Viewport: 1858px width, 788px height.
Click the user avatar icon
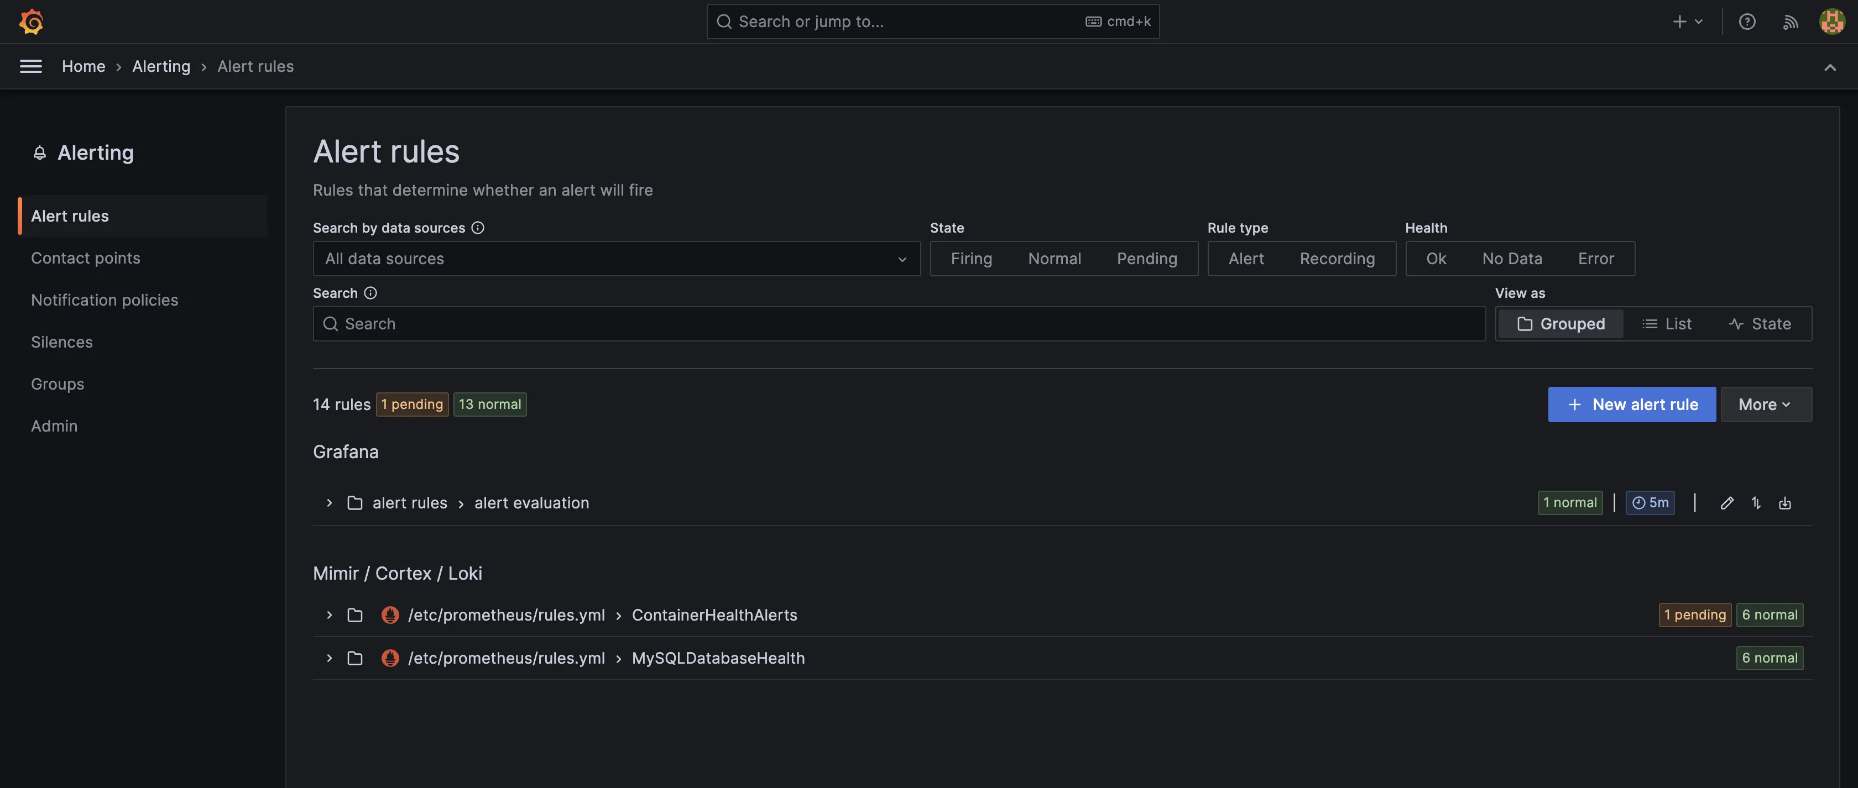[x=1831, y=22]
